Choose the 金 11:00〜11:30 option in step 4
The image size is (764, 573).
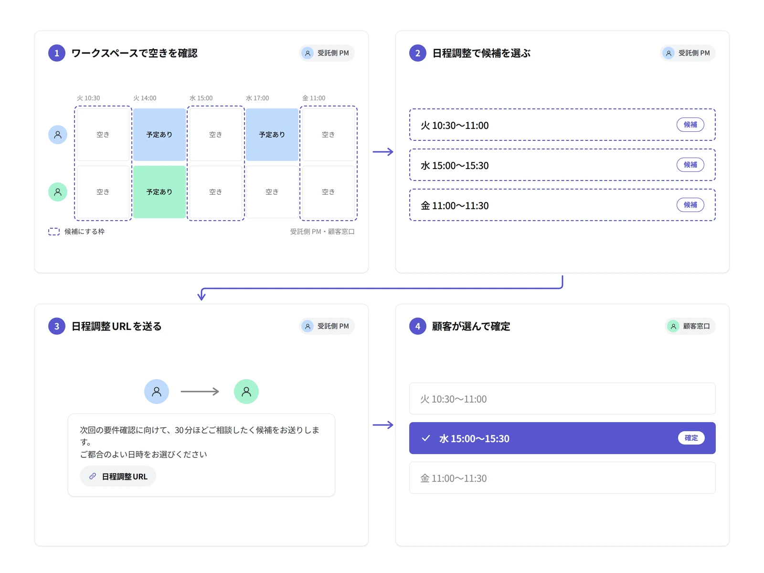[x=562, y=478]
